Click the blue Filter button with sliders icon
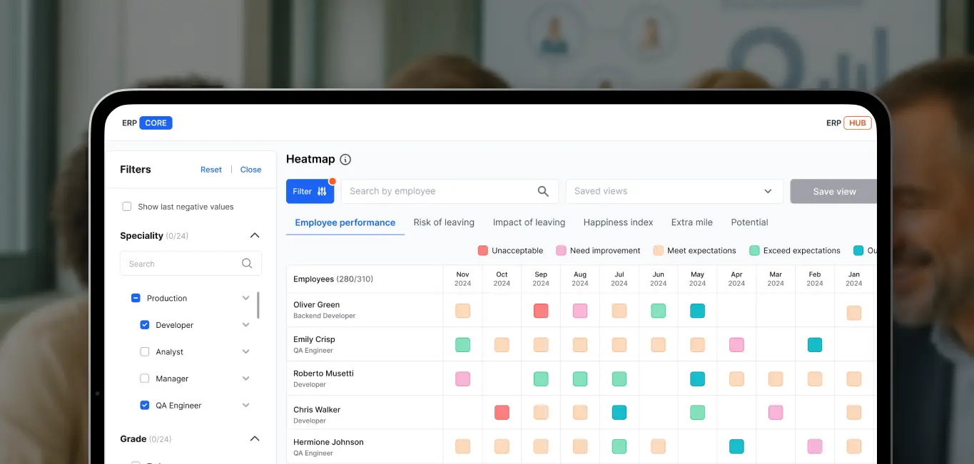The height and width of the screenshot is (464, 974). (x=310, y=191)
